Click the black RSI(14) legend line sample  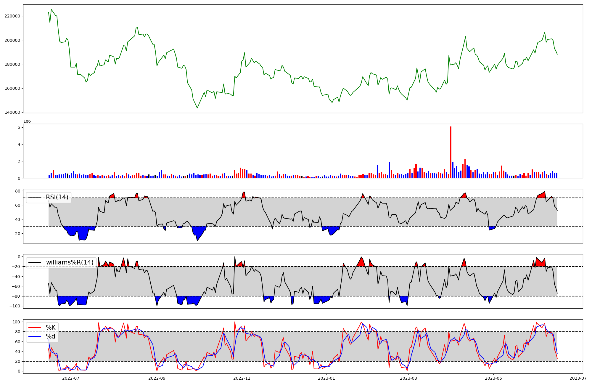coord(35,197)
